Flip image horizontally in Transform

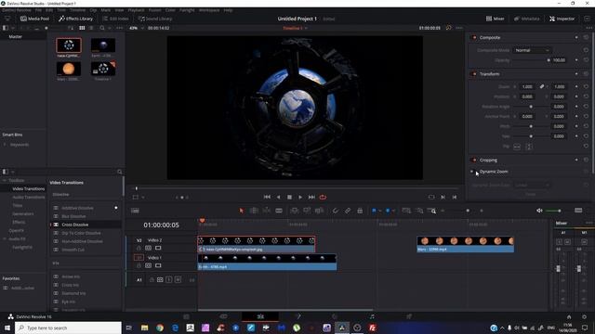pos(517,147)
